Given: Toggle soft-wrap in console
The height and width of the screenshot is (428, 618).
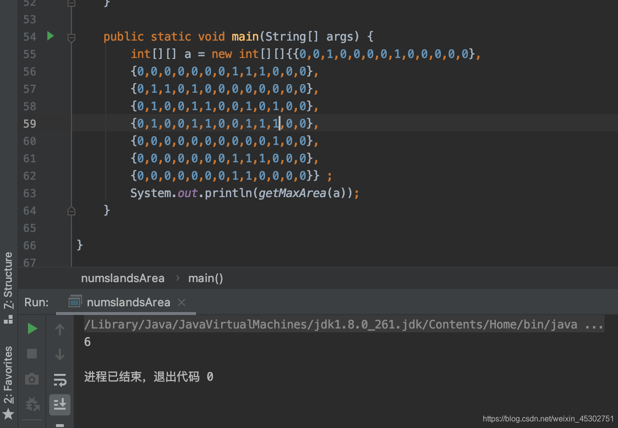Looking at the screenshot, I should (60, 380).
